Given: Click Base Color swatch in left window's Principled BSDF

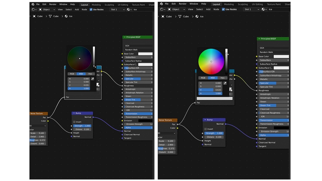Looking at the screenshot, I should click(x=145, y=54).
